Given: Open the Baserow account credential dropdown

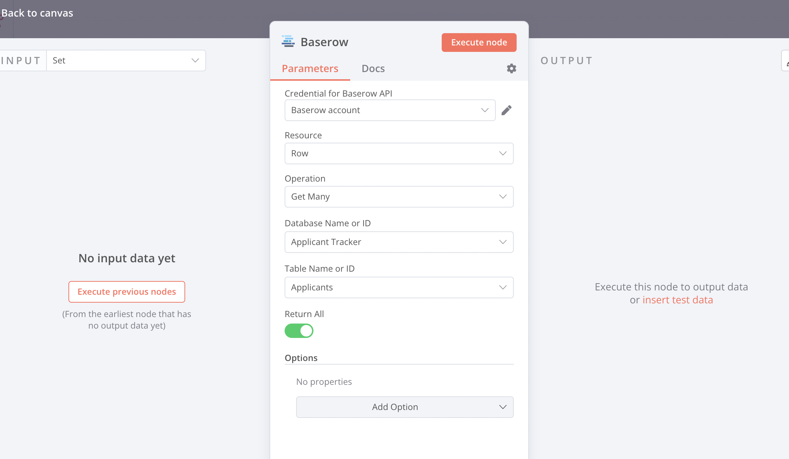Looking at the screenshot, I should [389, 110].
